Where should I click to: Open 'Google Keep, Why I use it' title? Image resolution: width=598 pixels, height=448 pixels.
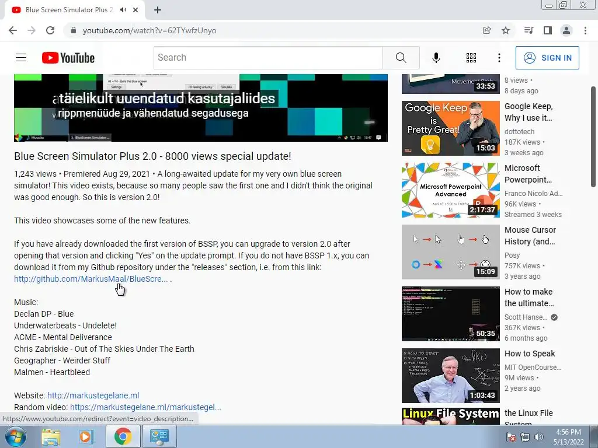pyautogui.click(x=529, y=112)
